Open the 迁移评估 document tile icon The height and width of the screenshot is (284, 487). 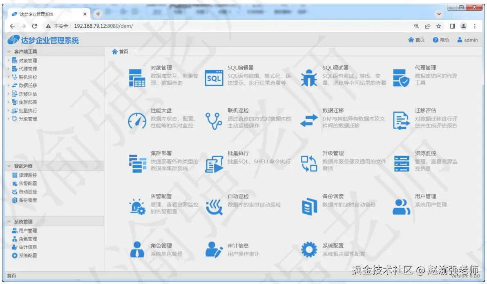401,121
